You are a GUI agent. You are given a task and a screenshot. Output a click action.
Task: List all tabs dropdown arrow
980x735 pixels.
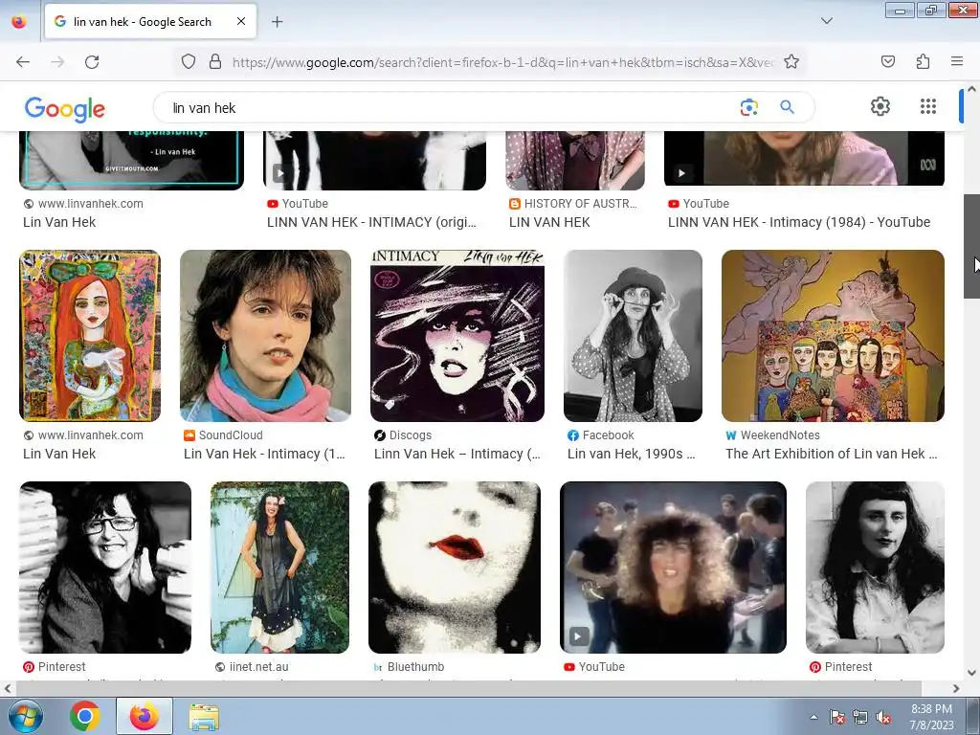pyautogui.click(x=826, y=21)
